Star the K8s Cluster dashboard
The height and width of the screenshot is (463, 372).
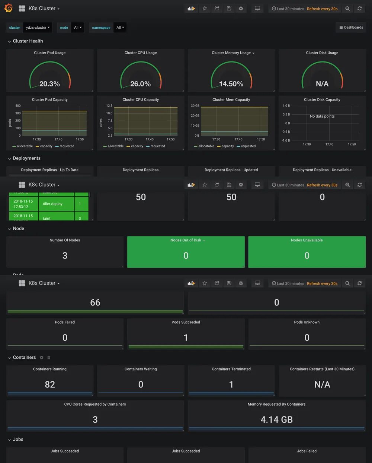pyautogui.click(x=205, y=8)
